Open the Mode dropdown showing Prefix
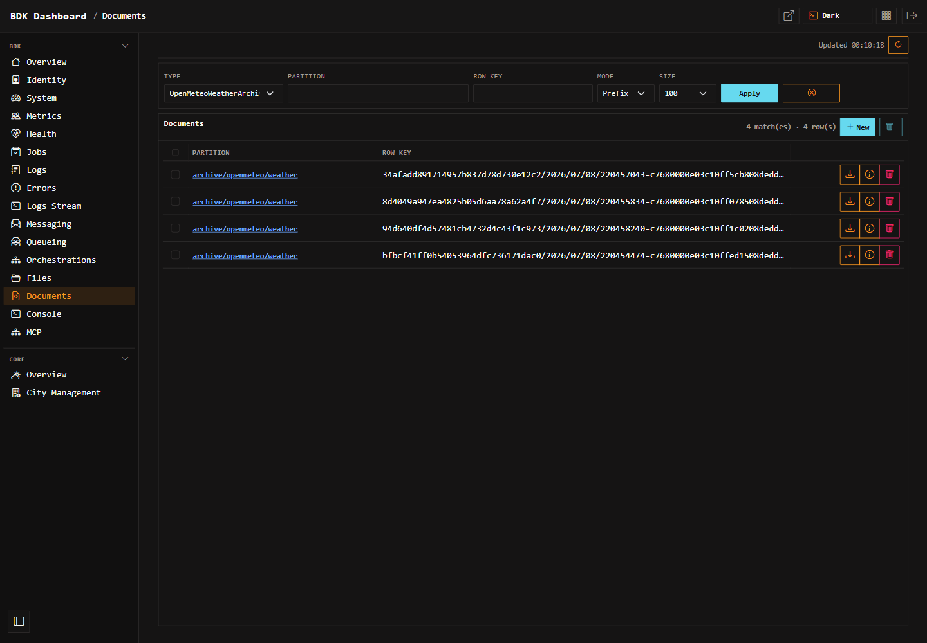Screen dimensions: 927x643 (x=626, y=93)
